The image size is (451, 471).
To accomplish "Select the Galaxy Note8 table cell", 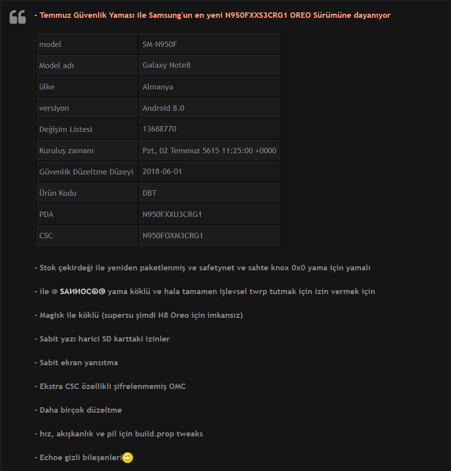I will (x=209, y=65).
